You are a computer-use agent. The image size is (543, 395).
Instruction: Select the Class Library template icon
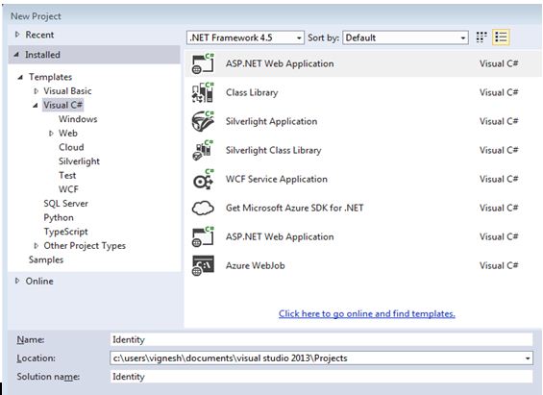click(203, 92)
